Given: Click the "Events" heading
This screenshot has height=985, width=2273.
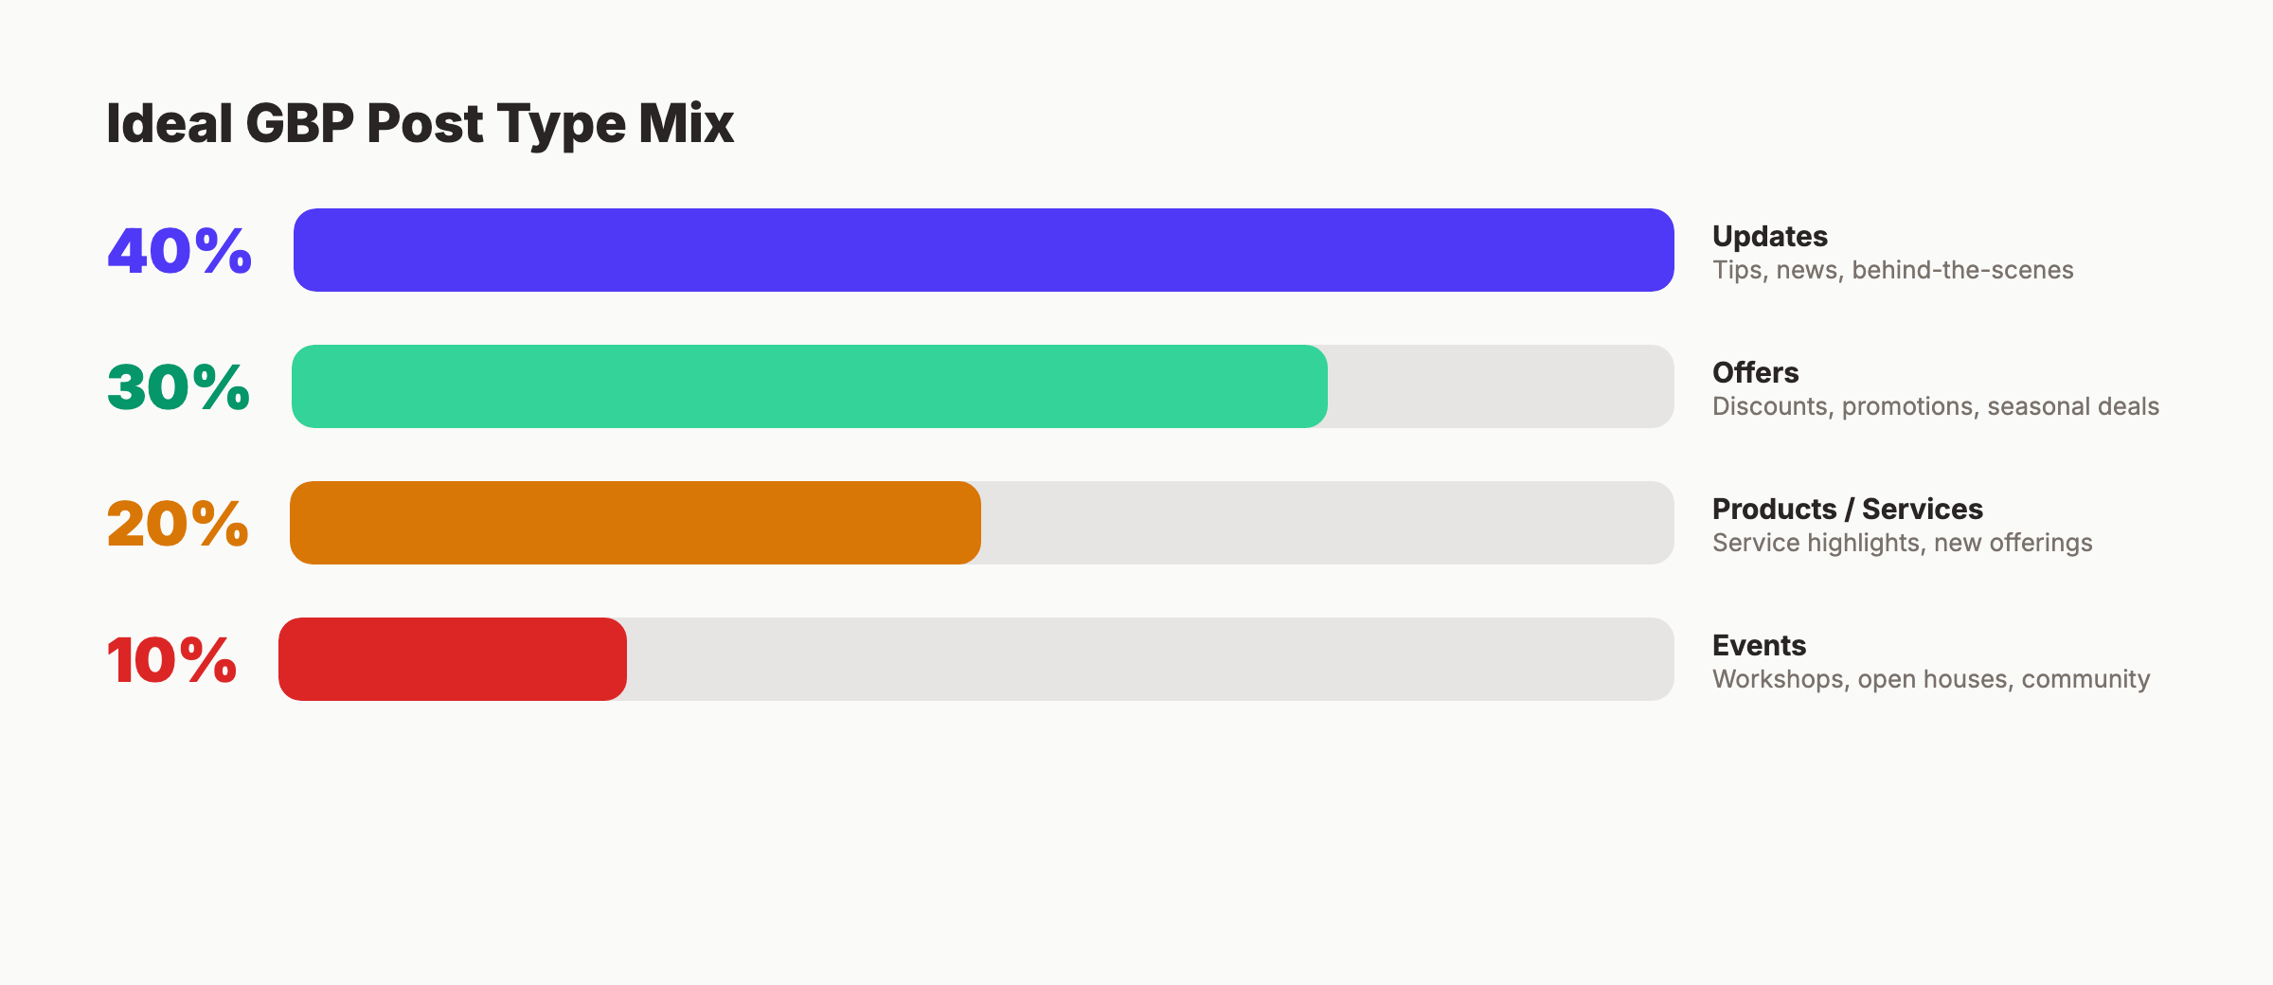Looking at the screenshot, I should pyautogui.click(x=1759, y=645).
